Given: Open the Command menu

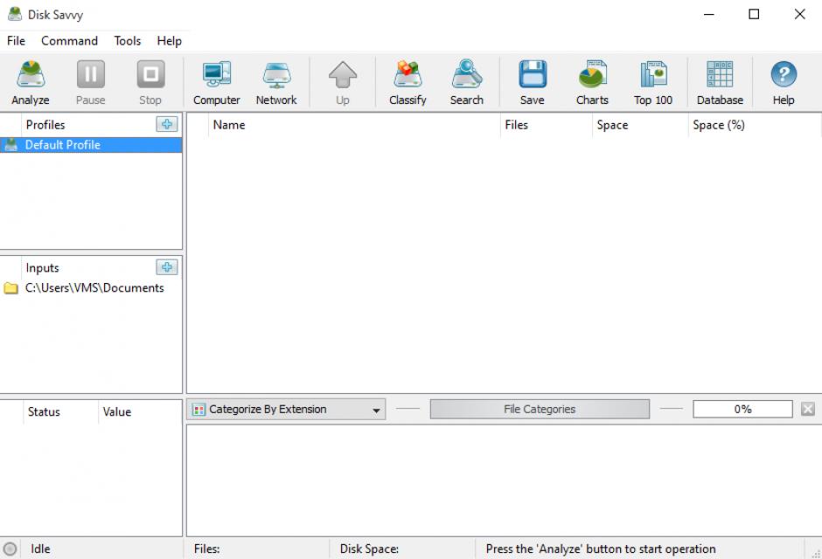Looking at the screenshot, I should click(x=69, y=41).
